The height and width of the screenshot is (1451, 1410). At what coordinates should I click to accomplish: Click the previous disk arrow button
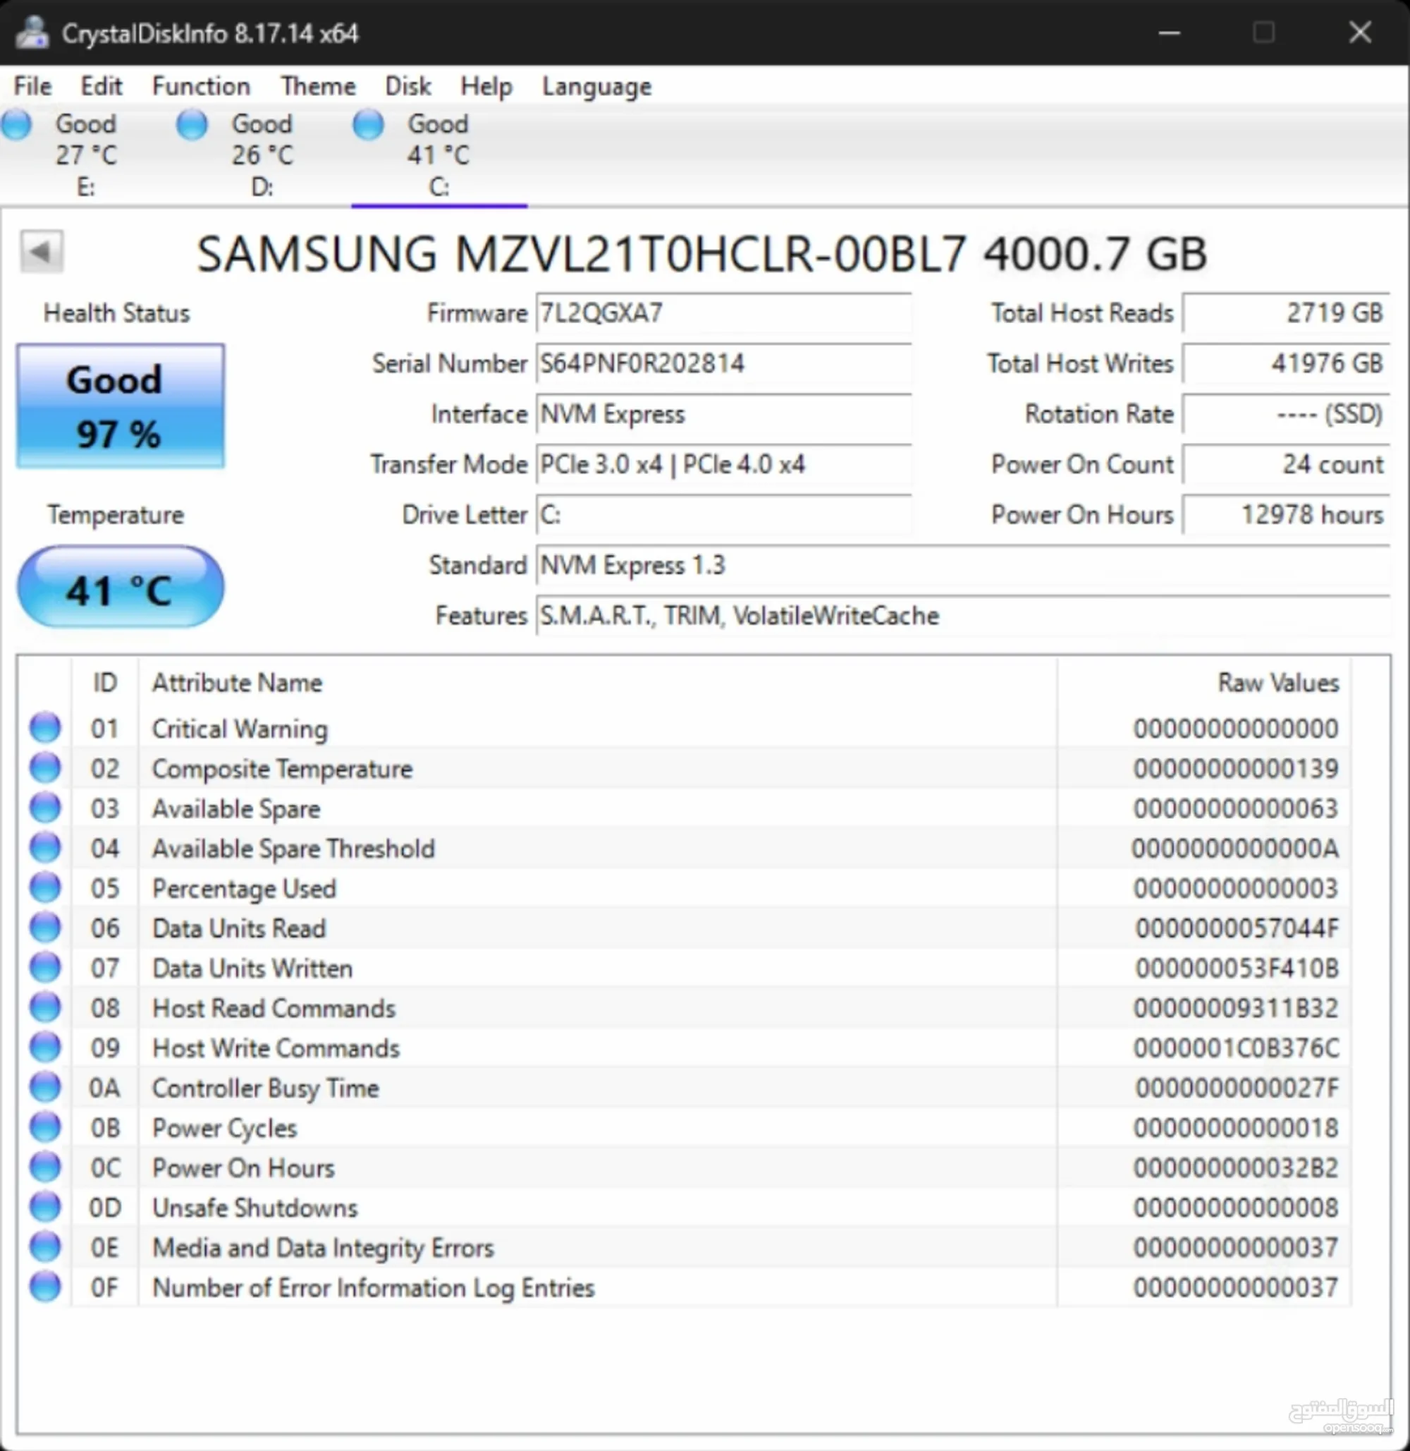click(x=42, y=253)
